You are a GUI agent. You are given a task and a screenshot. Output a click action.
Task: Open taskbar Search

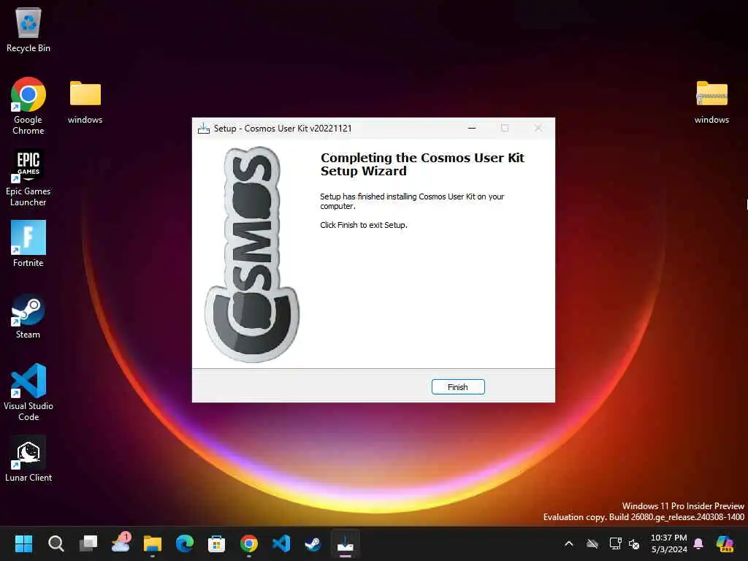(x=56, y=543)
